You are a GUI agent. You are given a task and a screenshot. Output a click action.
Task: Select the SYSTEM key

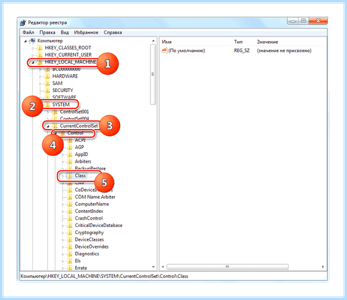(61, 104)
